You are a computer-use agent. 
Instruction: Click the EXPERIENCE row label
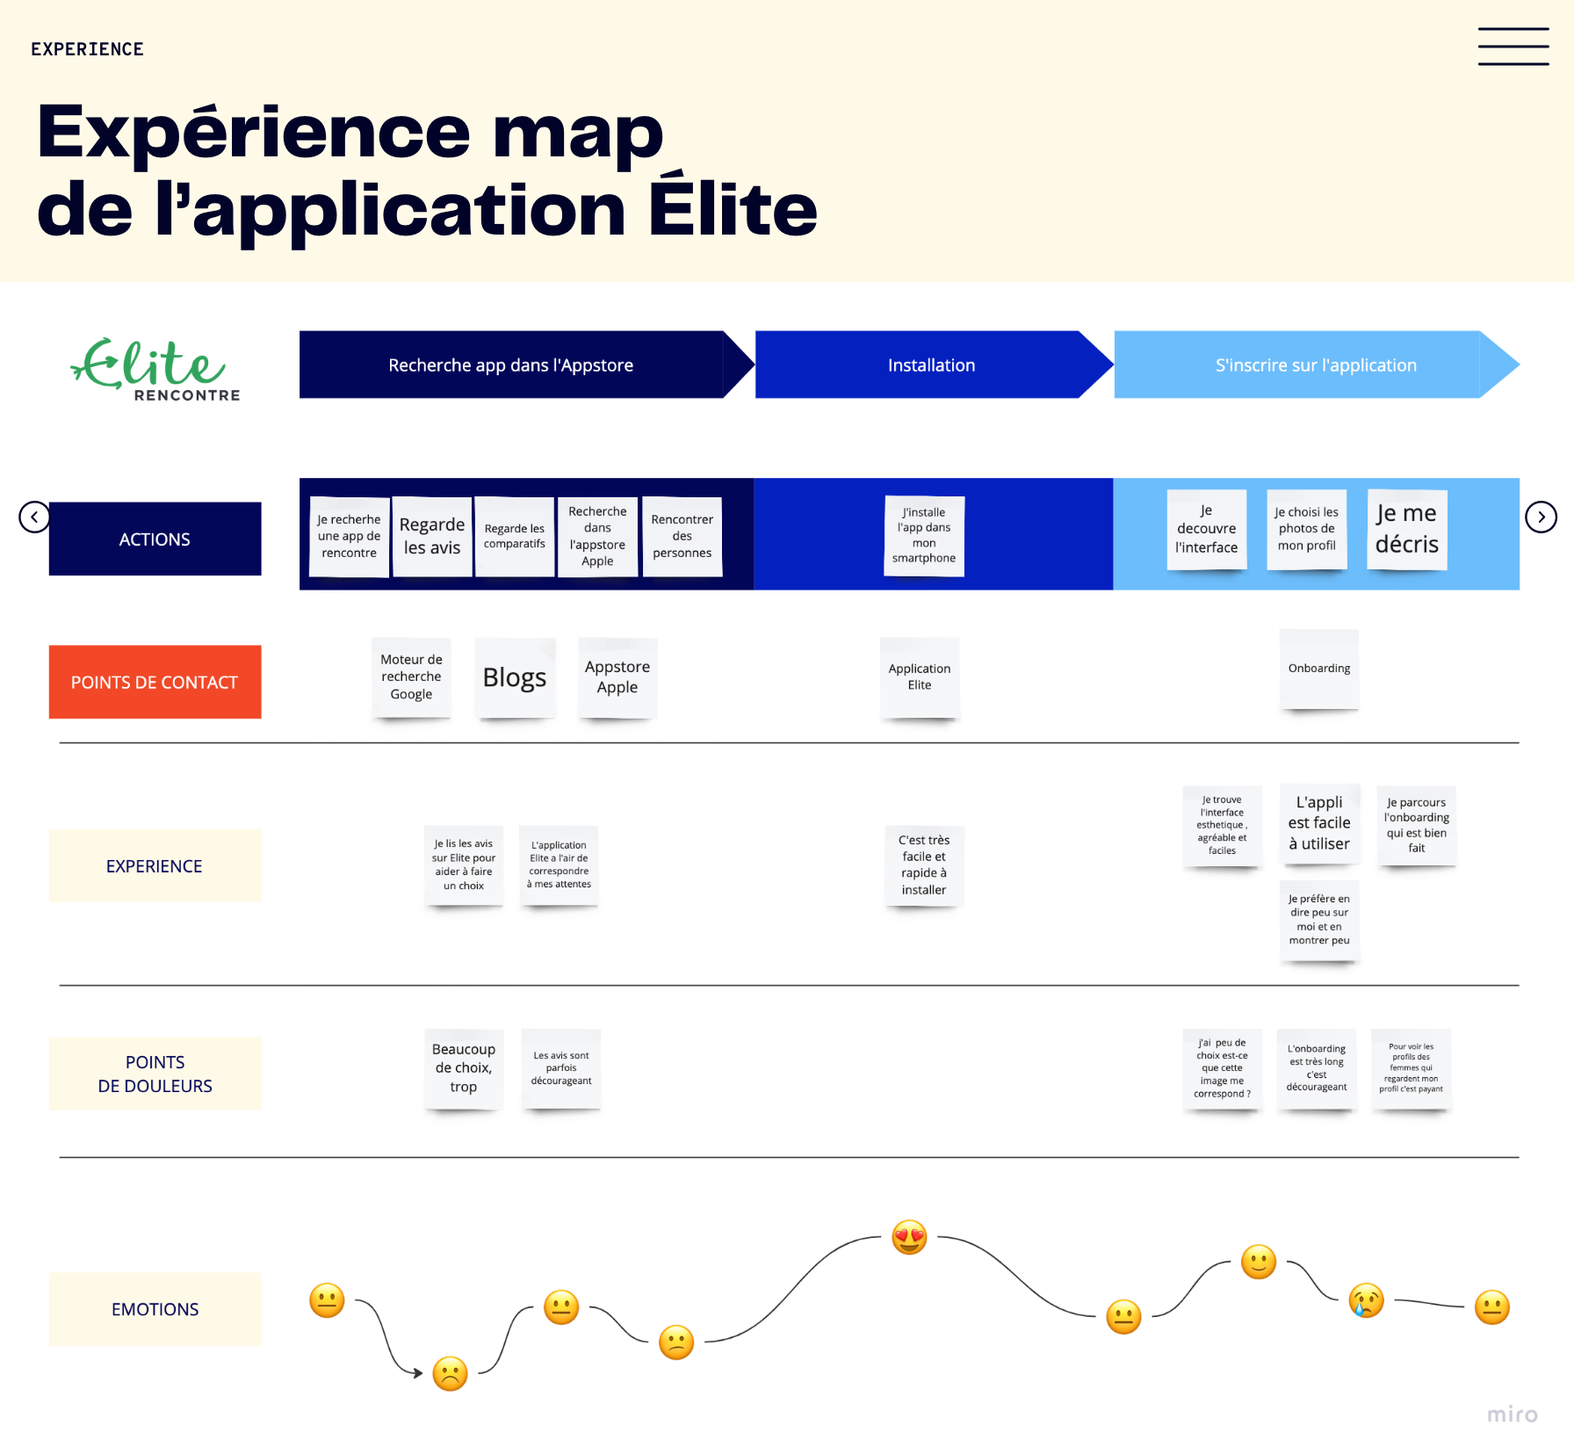click(155, 865)
